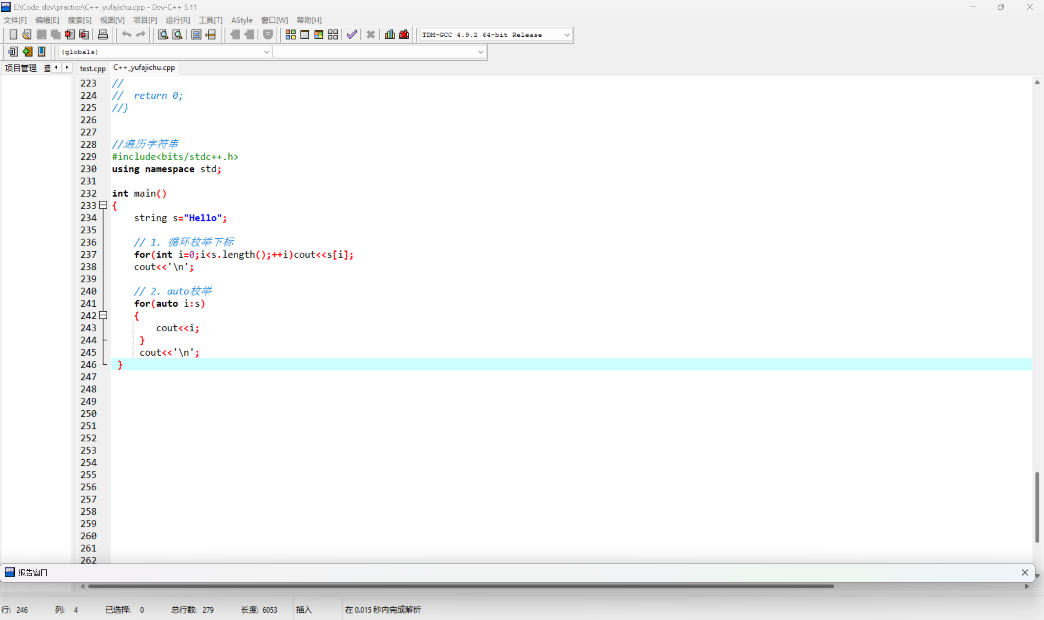This screenshot has height=620, width=1044.
Task: Click the Compile icon with four colored squares
Action: click(x=290, y=35)
